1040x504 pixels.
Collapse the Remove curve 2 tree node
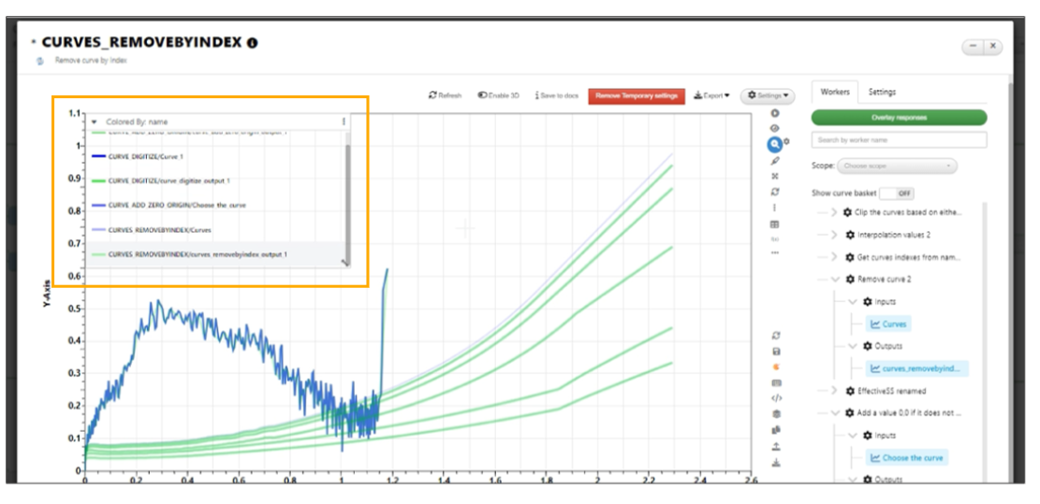point(834,280)
